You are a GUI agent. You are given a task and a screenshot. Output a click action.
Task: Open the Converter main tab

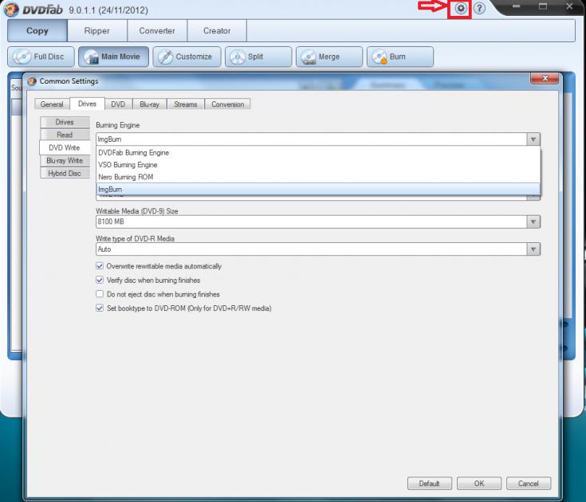pyautogui.click(x=157, y=30)
